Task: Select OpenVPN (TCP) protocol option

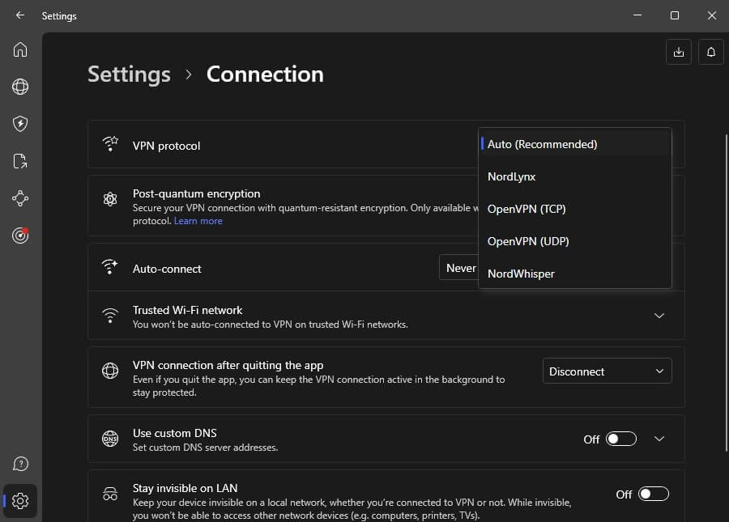Action: (x=575, y=209)
